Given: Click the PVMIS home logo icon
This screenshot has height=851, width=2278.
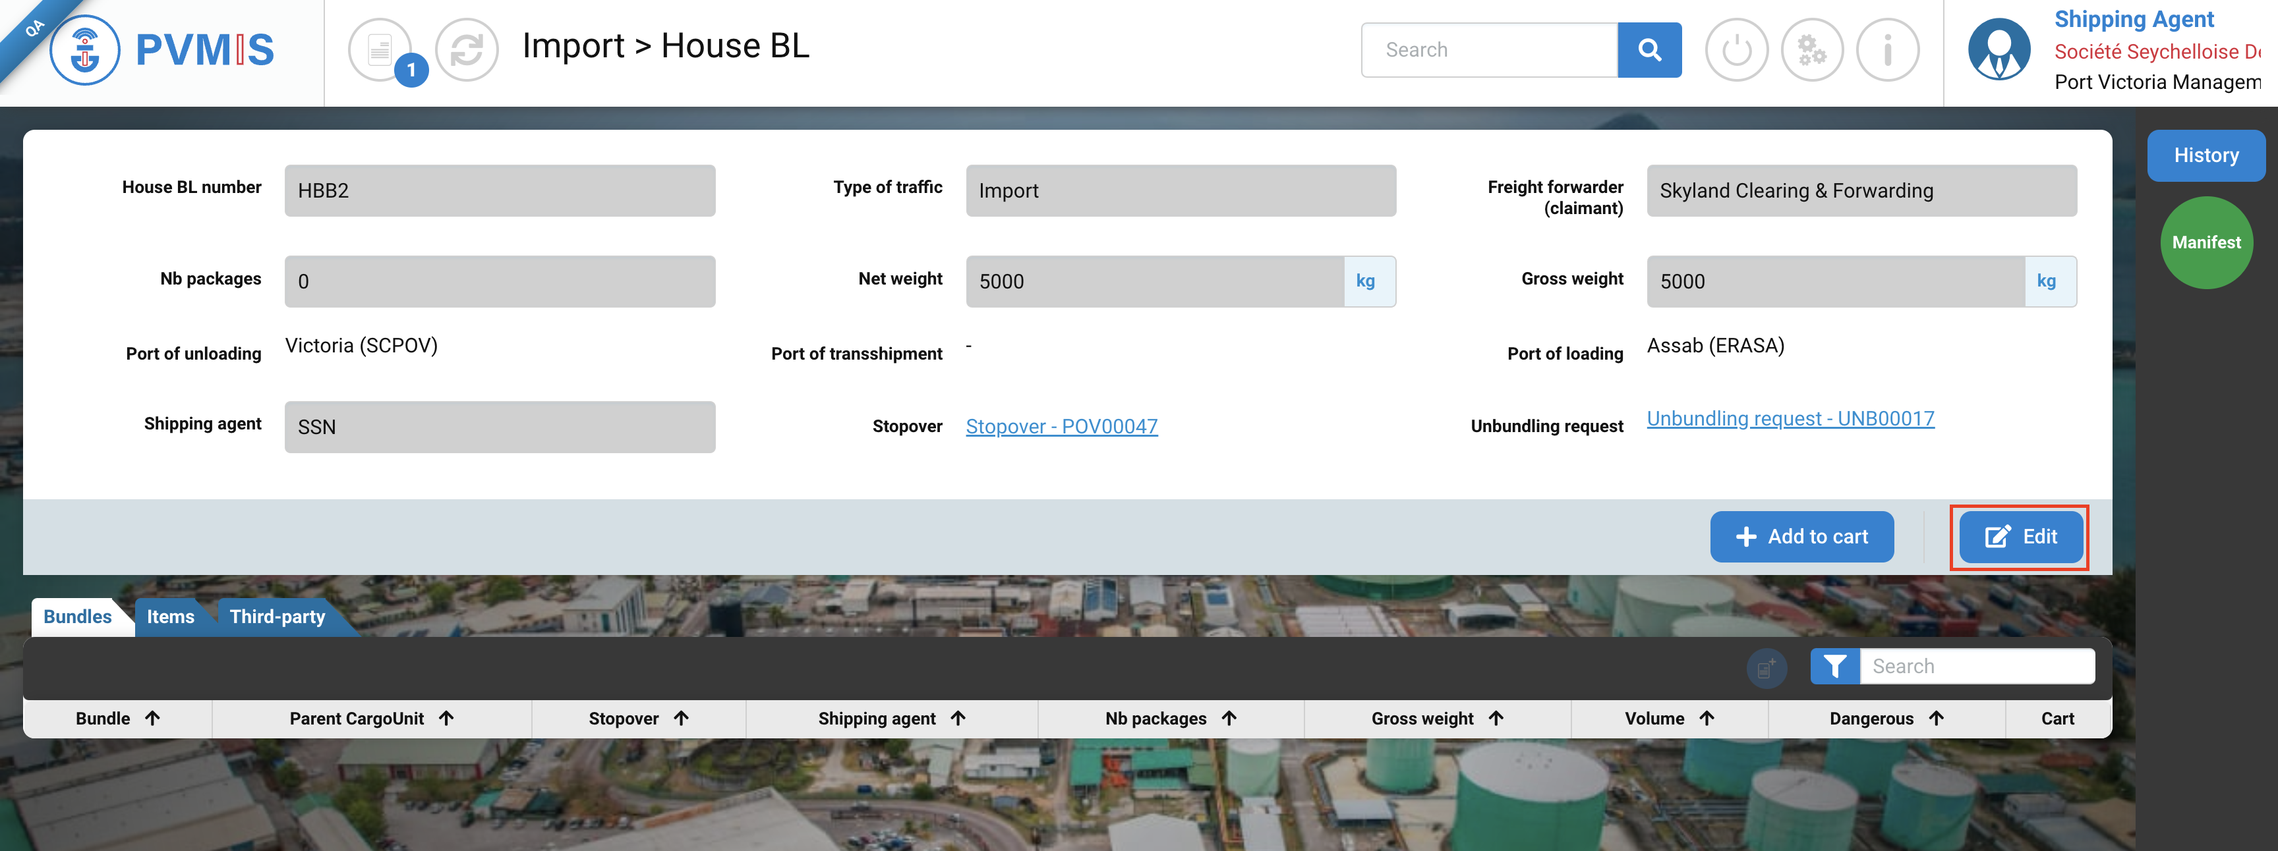Looking at the screenshot, I should (x=85, y=49).
